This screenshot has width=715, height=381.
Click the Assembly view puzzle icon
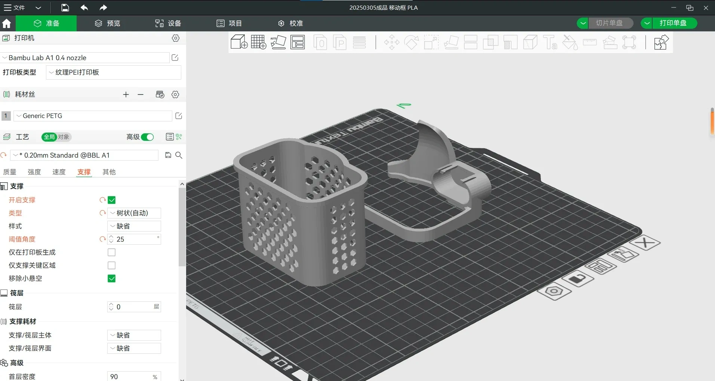click(661, 42)
